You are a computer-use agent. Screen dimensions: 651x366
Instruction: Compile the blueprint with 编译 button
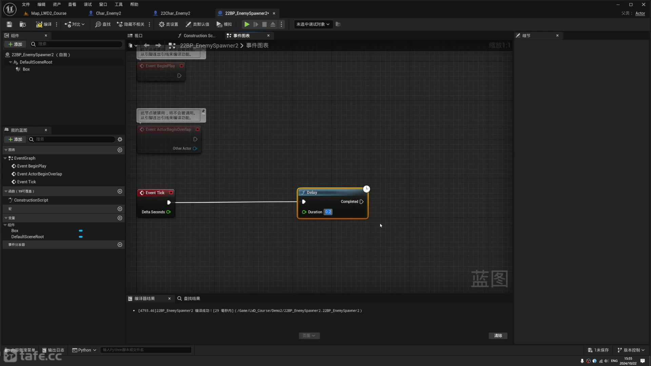(44, 24)
